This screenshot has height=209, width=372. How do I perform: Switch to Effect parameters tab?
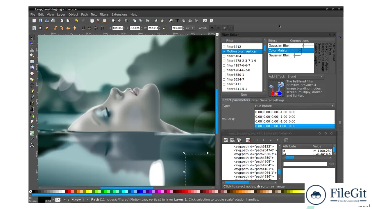pyautogui.click(x=236, y=100)
